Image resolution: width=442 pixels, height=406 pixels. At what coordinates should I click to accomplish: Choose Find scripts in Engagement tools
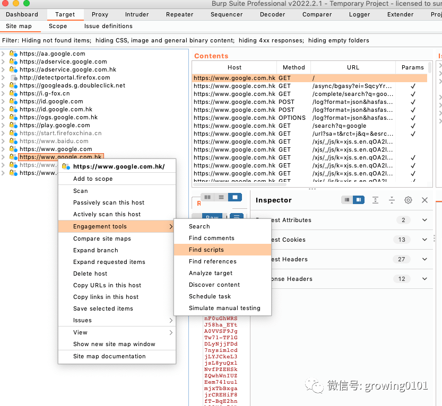223,250
